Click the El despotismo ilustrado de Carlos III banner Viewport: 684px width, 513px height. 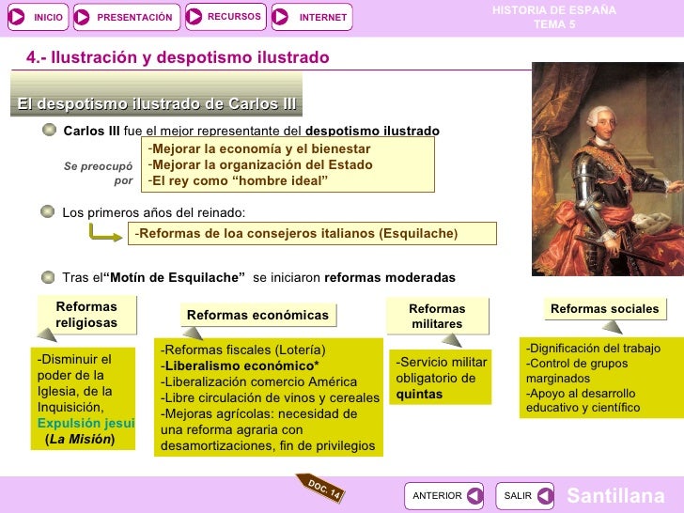[156, 94]
